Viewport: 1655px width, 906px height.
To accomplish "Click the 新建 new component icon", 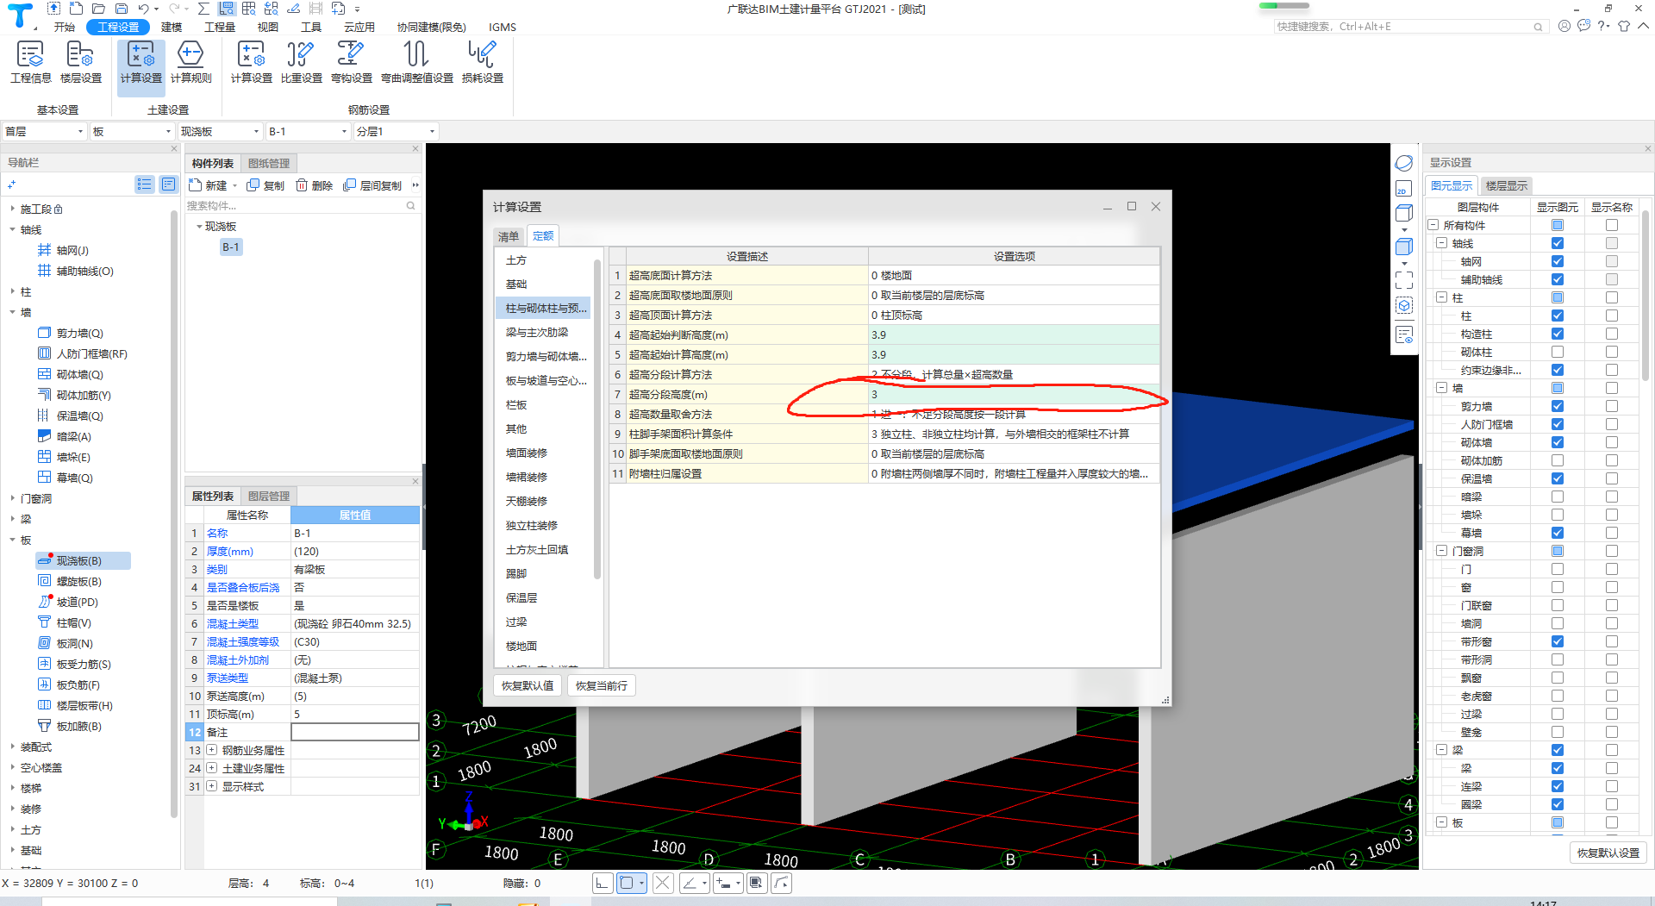I will (196, 185).
